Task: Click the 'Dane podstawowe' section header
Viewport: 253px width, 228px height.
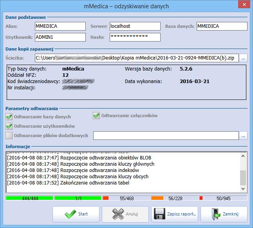Action: [26, 17]
